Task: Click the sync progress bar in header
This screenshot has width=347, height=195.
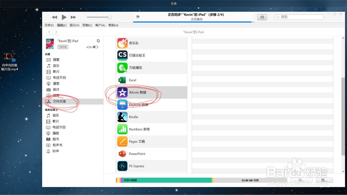Action: pos(192,22)
